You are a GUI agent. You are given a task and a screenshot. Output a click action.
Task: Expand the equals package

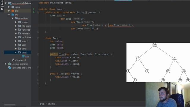(x=16, y=22)
